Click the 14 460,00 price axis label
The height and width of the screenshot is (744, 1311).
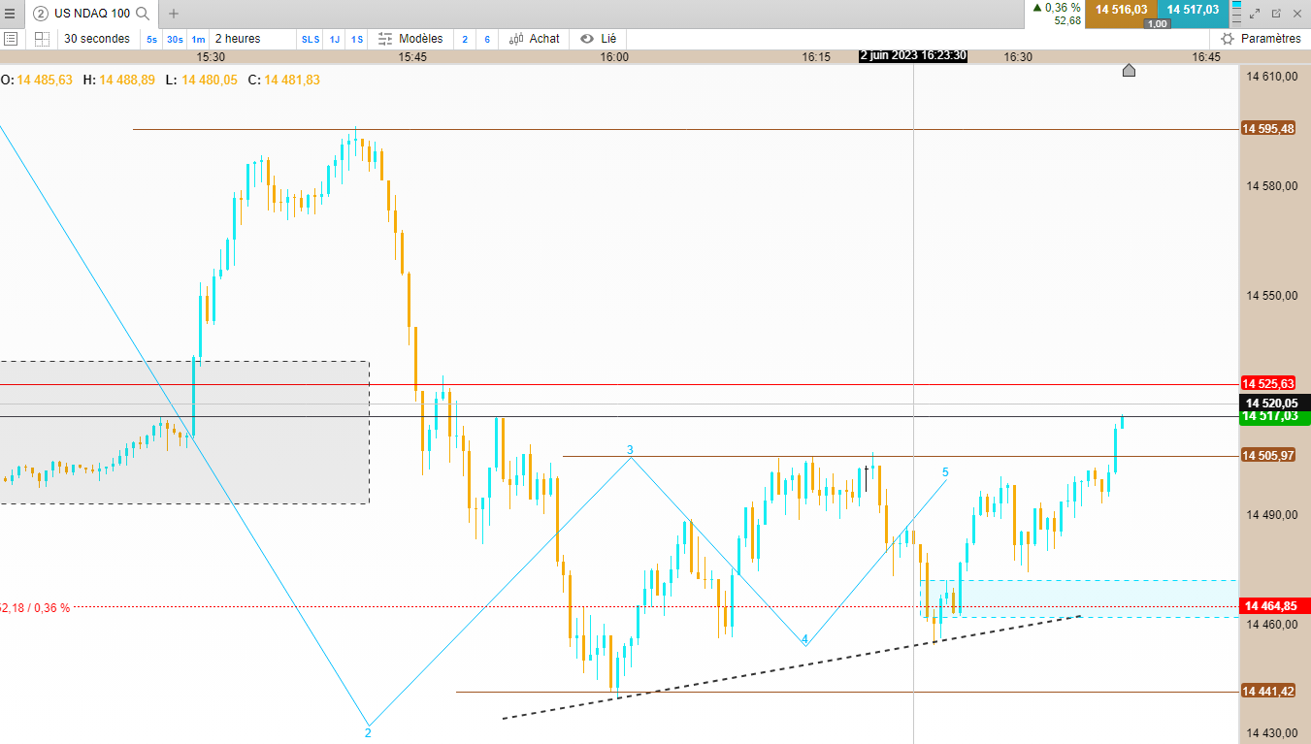coord(1272,624)
